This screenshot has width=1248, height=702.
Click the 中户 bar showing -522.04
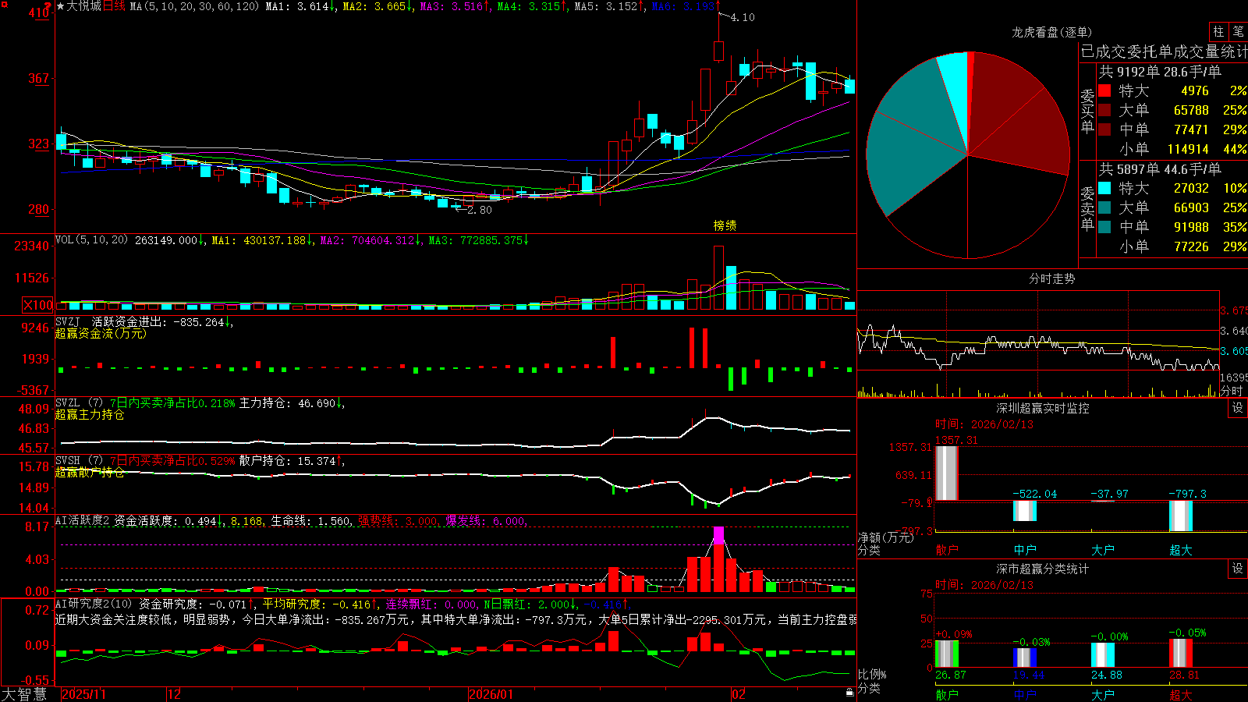(x=1025, y=510)
